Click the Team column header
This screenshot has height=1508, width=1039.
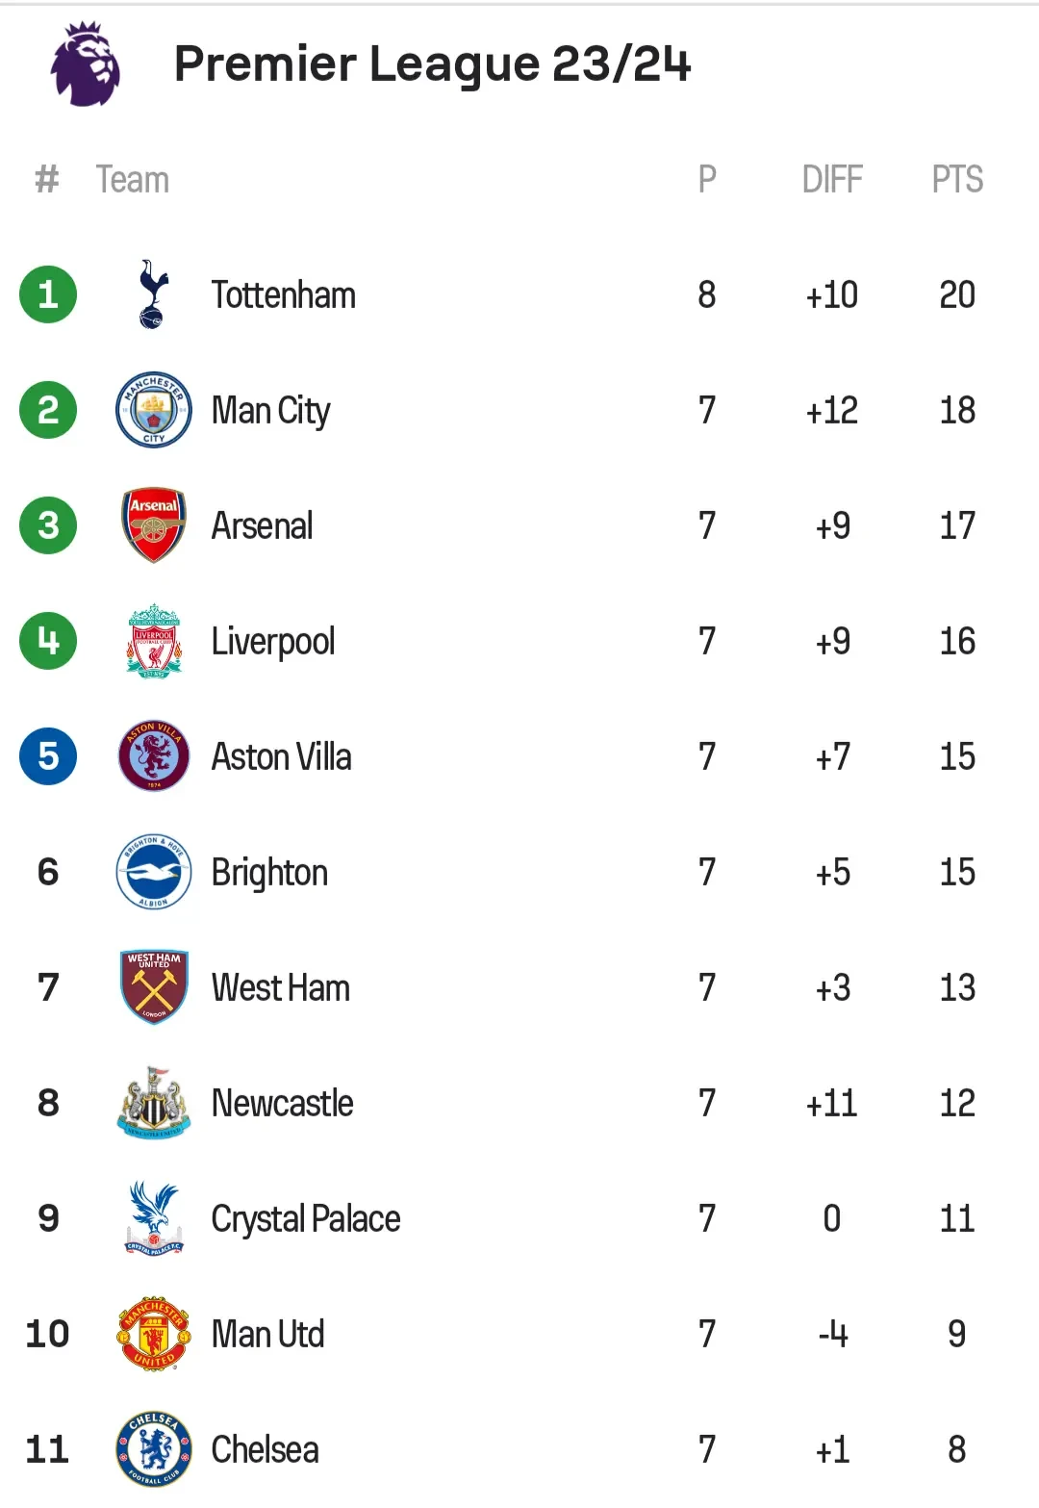coord(133,180)
